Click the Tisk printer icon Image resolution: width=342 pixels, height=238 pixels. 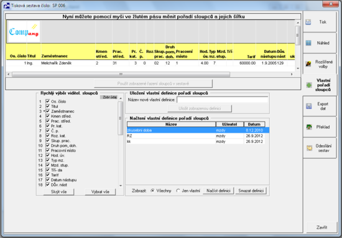tap(308, 22)
